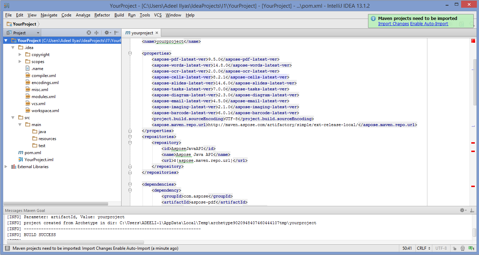Select resources folder in tree
Screen dimensions: 479x255
pyautogui.click(x=47, y=139)
